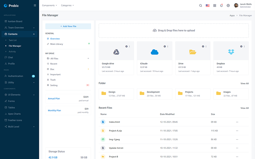This screenshot has width=255, height=159.
Task: Click the Dropbox logo icon
Action: coord(231,52)
